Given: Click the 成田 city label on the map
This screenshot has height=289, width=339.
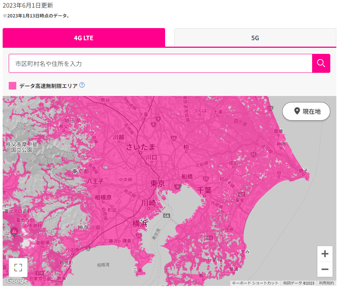Looking at the screenshot, I should [x=233, y=163].
